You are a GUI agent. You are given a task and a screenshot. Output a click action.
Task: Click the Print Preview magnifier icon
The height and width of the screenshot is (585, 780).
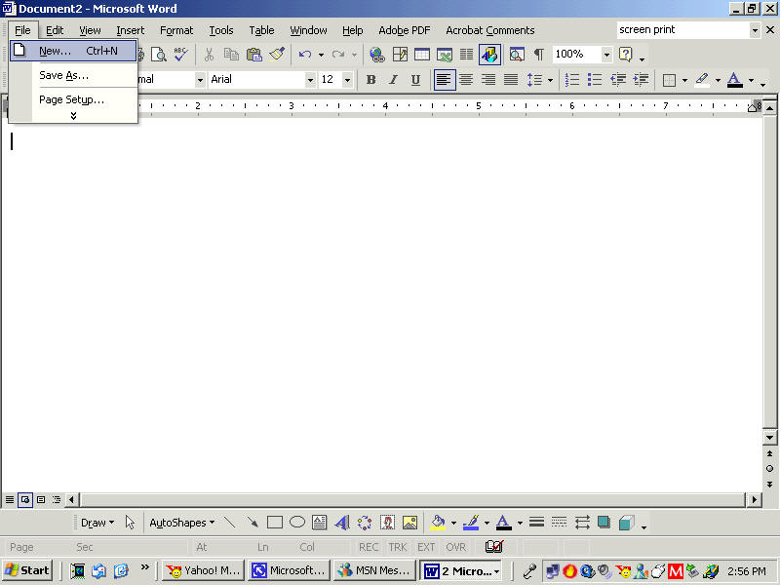pyautogui.click(x=159, y=55)
